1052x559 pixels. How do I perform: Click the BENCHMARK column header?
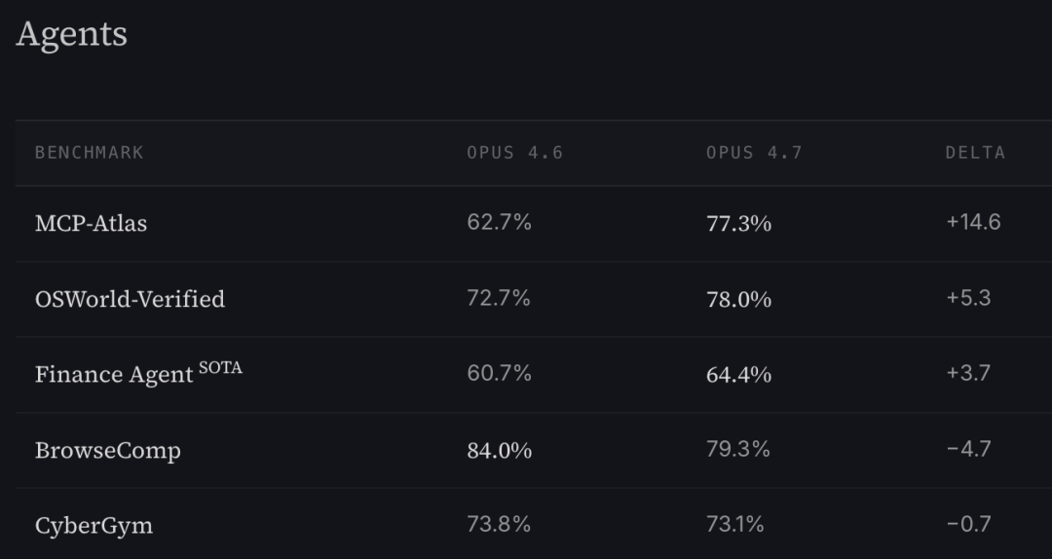[x=90, y=153]
